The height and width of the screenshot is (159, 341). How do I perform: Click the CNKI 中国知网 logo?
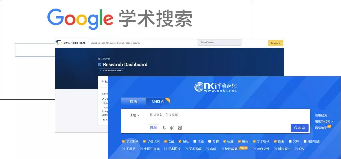215,87
